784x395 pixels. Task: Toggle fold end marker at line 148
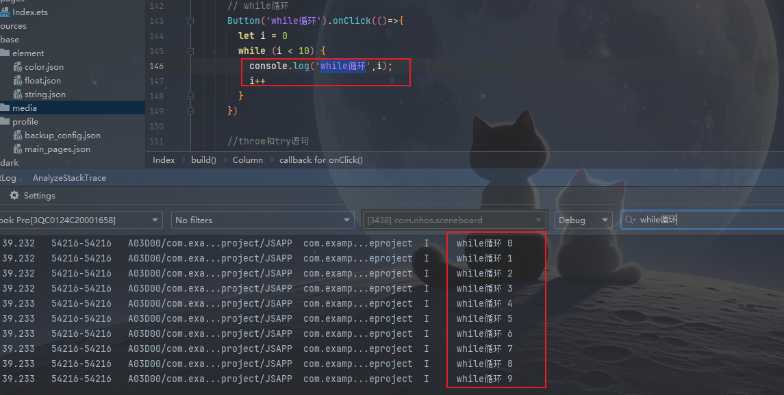pyautogui.click(x=190, y=96)
